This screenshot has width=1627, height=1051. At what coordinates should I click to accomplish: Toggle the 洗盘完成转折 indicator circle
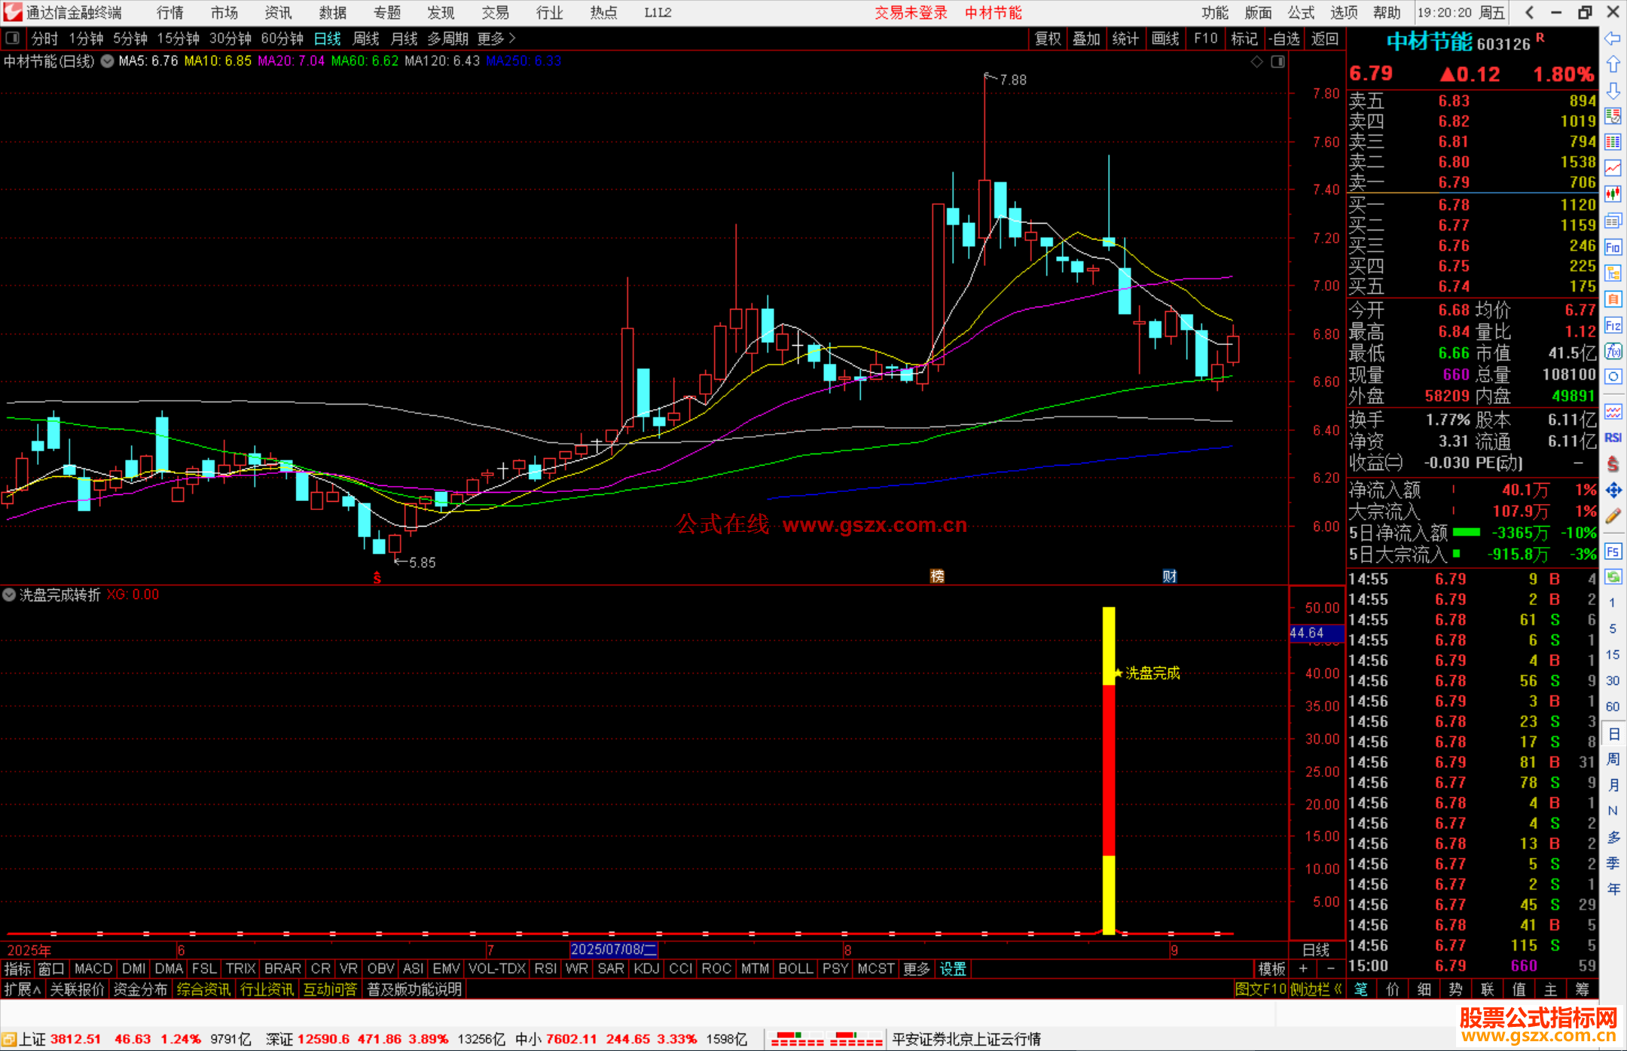click(x=9, y=594)
